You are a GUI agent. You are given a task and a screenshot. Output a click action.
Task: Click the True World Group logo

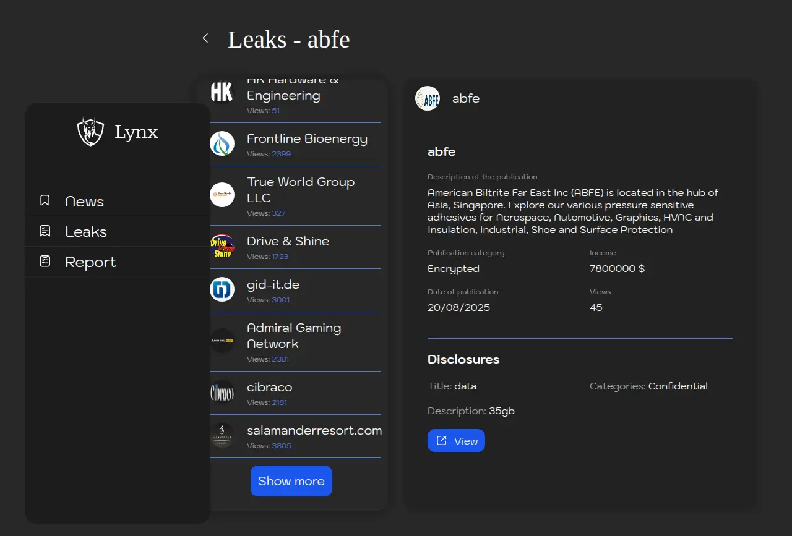[x=222, y=195]
